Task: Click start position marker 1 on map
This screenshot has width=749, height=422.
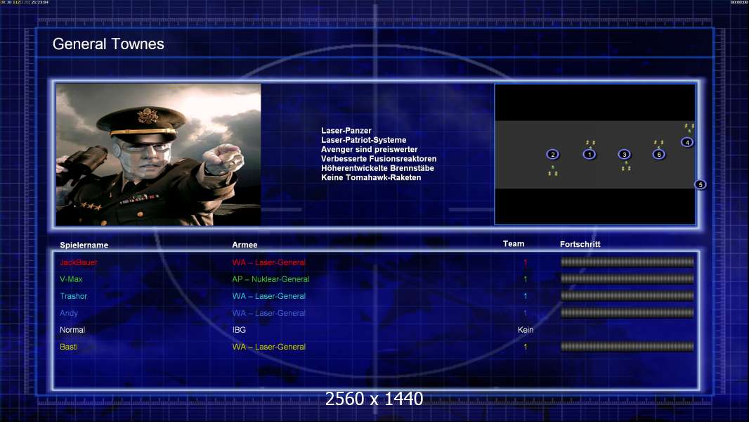Action: 590,154
